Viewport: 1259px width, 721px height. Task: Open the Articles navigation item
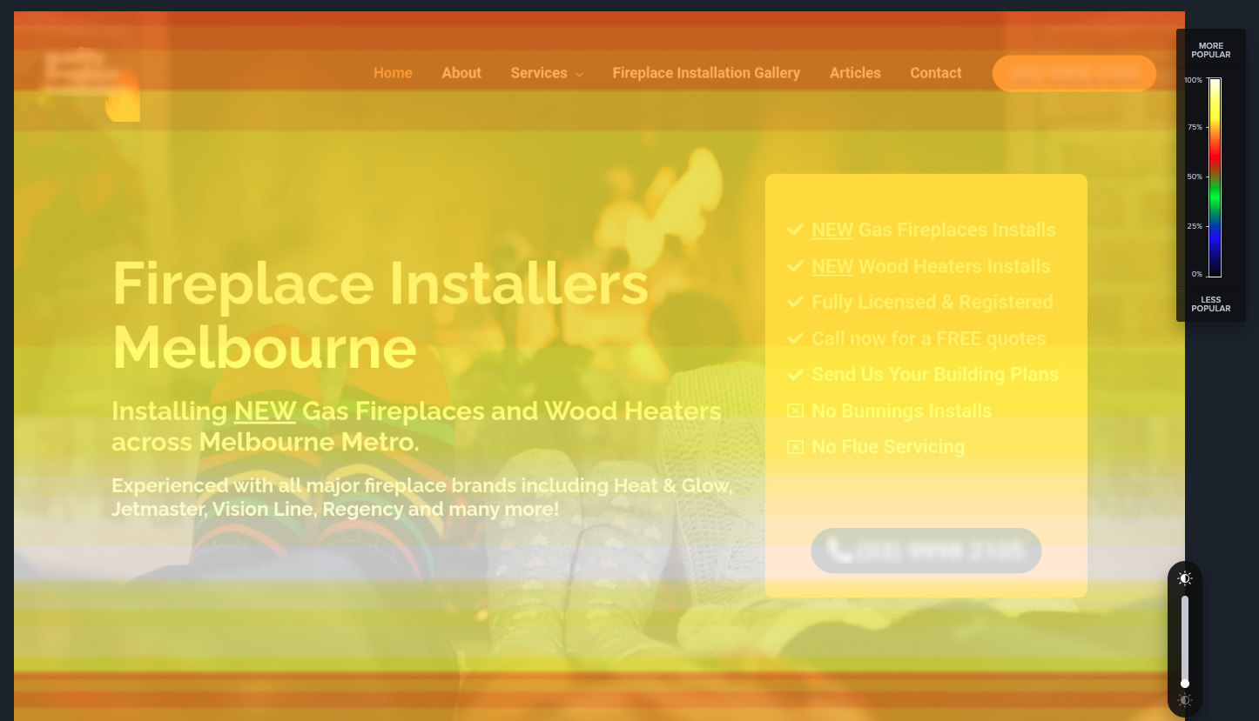click(855, 73)
